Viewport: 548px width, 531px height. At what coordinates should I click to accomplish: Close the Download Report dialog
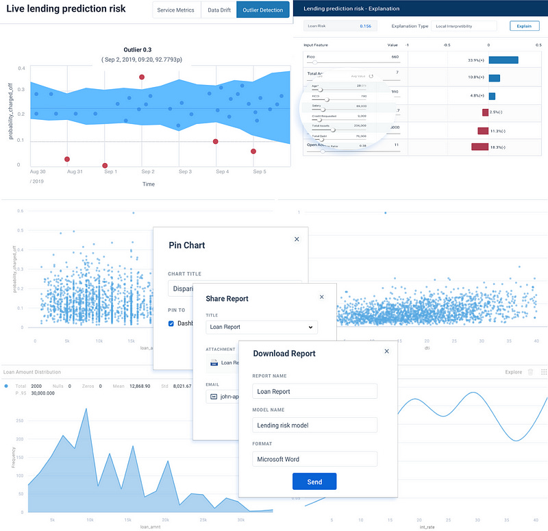386,351
